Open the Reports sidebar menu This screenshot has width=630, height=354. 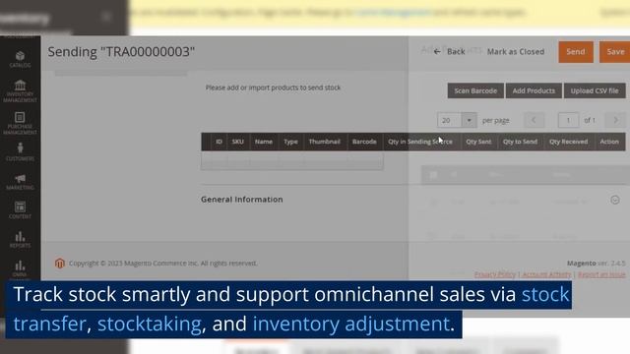pyautogui.click(x=20, y=239)
